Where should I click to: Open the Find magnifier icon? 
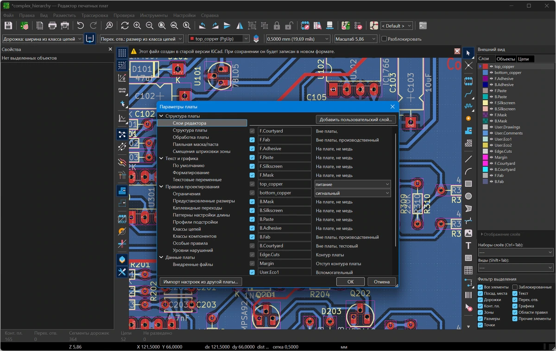pyautogui.click(x=109, y=26)
